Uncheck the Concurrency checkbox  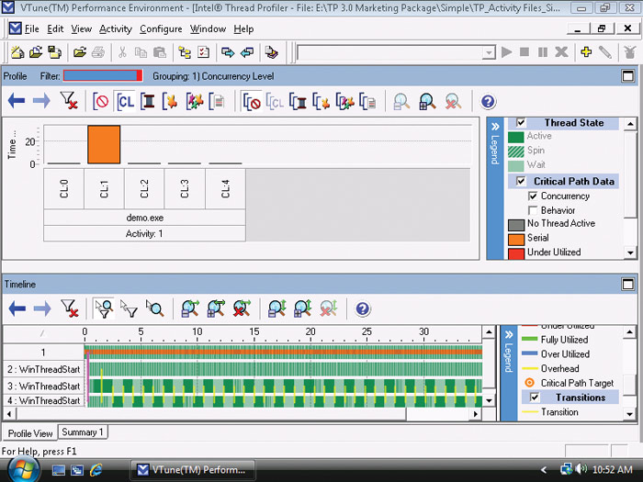[533, 196]
